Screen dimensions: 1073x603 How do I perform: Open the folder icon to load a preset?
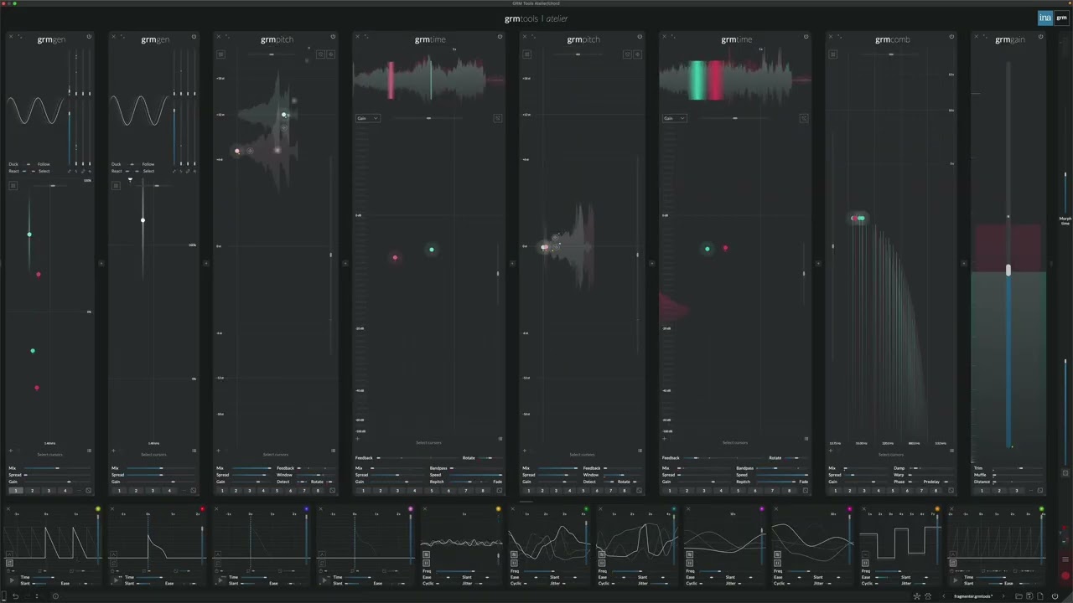tap(1019, 596)
